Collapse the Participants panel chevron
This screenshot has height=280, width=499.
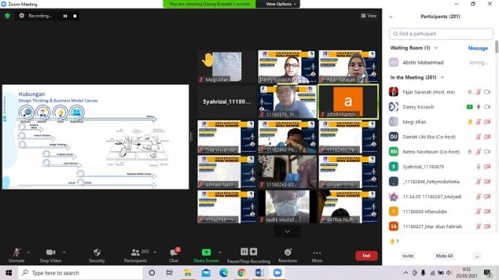click(391, 17)
